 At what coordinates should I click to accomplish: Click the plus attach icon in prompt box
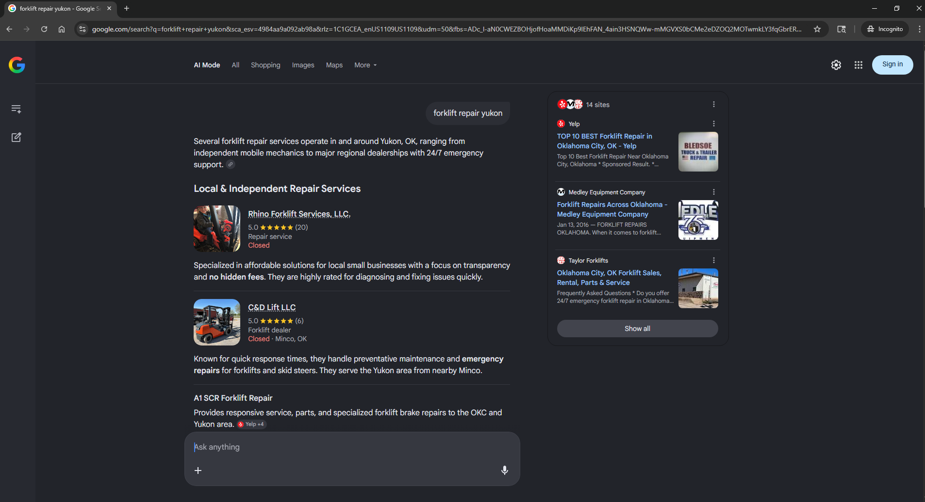[x=198, y=471]
